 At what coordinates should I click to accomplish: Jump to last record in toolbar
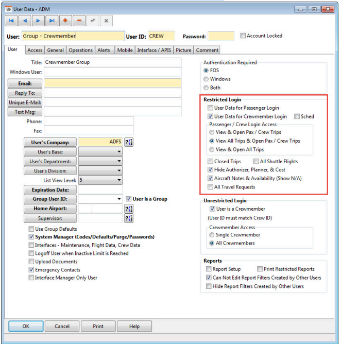click(52, 21)
